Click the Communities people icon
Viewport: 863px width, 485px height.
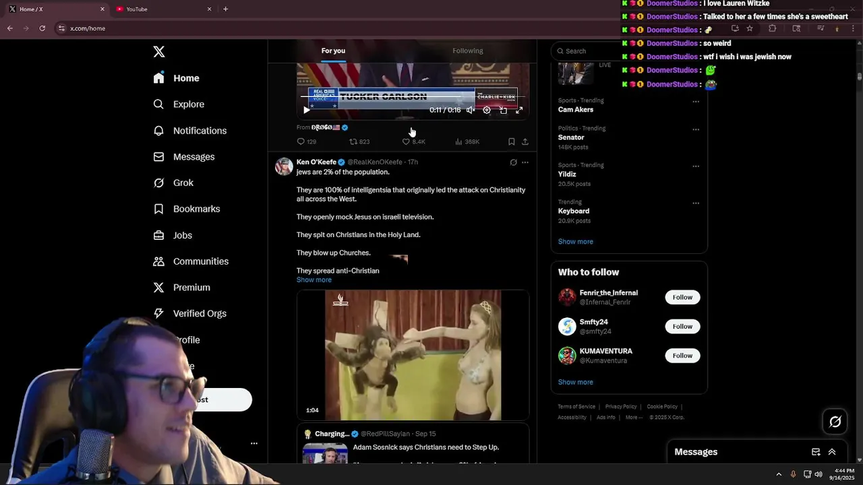click(x=158, y=261)
